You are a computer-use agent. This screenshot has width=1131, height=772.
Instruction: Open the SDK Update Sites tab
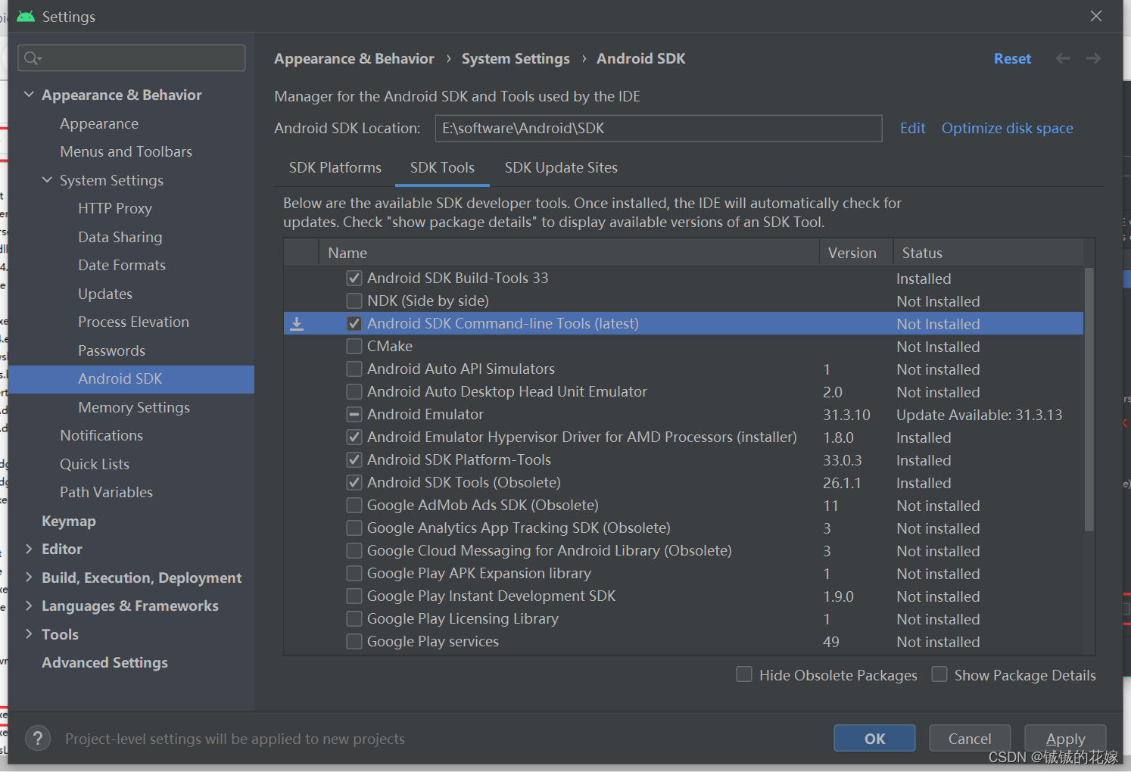pos(561,168)
